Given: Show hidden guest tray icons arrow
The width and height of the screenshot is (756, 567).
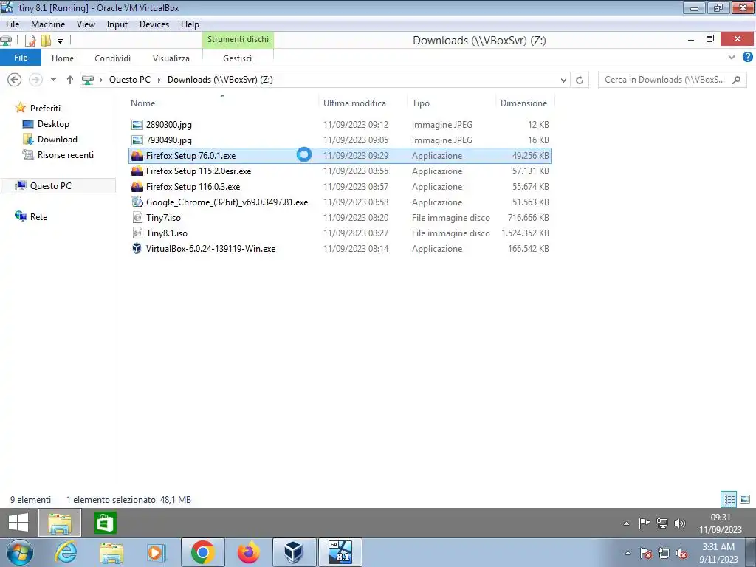Looking at the screenshot, I should 626,523.
